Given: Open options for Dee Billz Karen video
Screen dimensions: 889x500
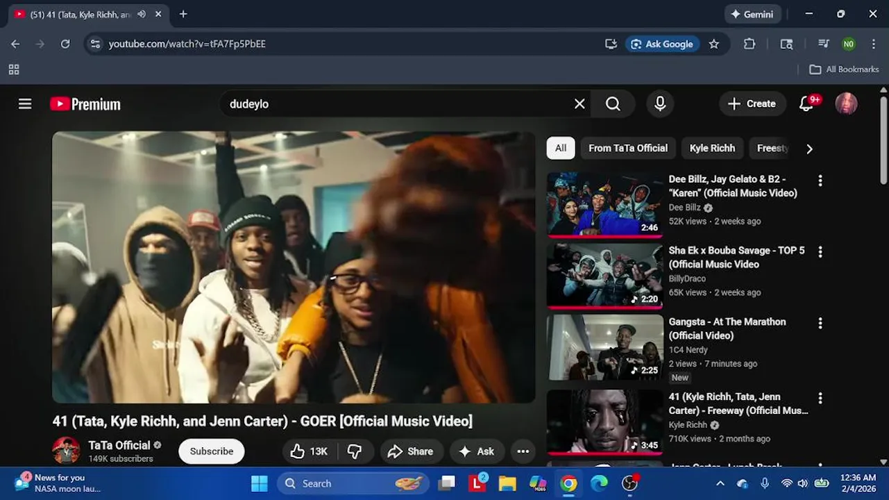Looking at the screenshot, I should [x=820, y=181].
